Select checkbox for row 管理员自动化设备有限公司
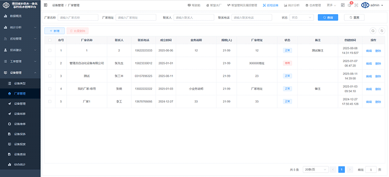 pyautogui.click(x=50, y=63)
